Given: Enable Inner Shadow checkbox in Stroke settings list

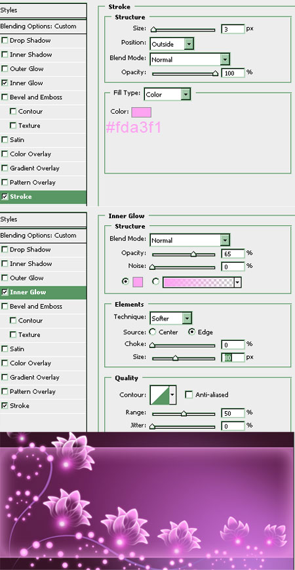Looking at the screenshot, I should click(x=5, y=55).
